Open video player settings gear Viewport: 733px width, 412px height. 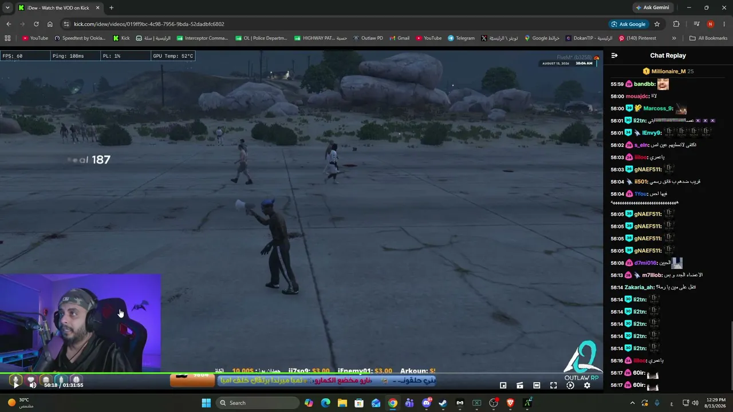click(x=587, y=385)
